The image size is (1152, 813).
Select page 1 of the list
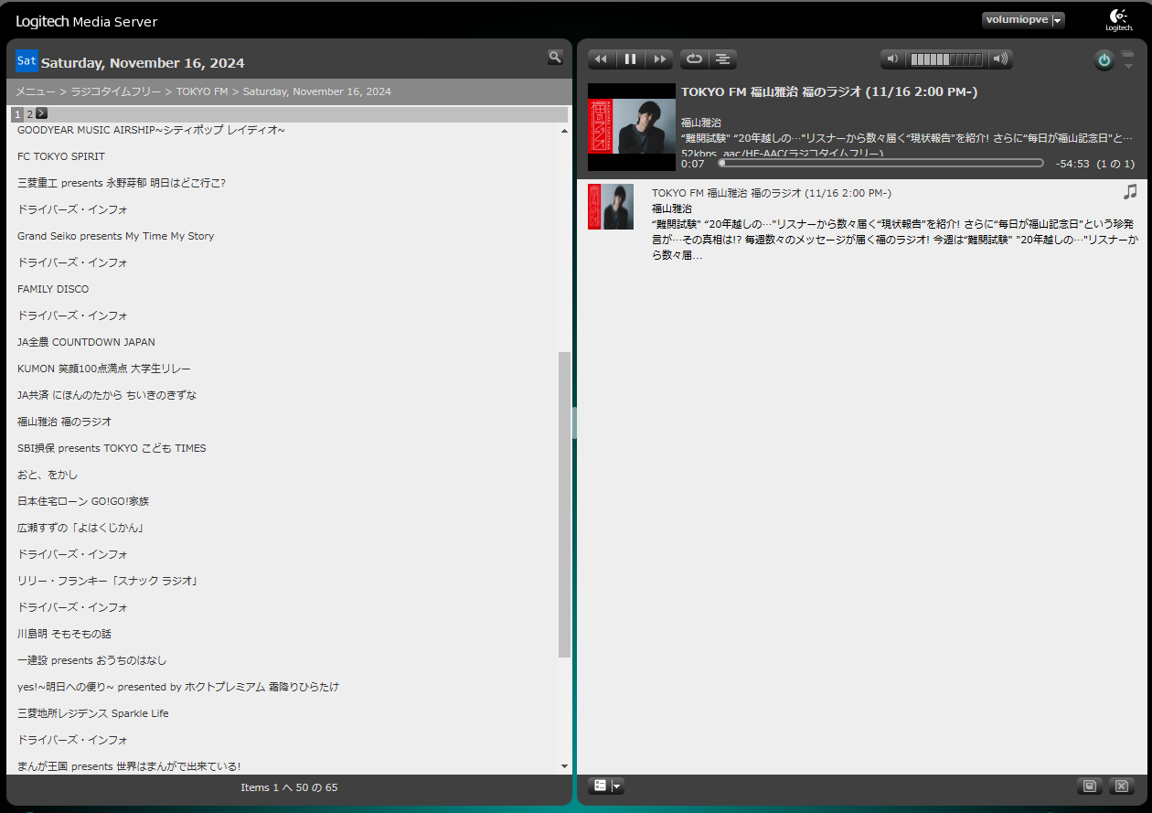[x=17, y=114]
